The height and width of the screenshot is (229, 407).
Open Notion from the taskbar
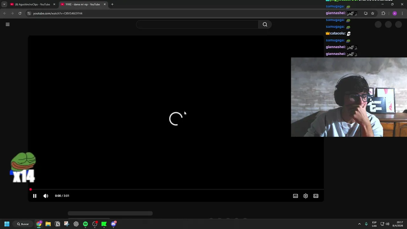click(58, 224)
